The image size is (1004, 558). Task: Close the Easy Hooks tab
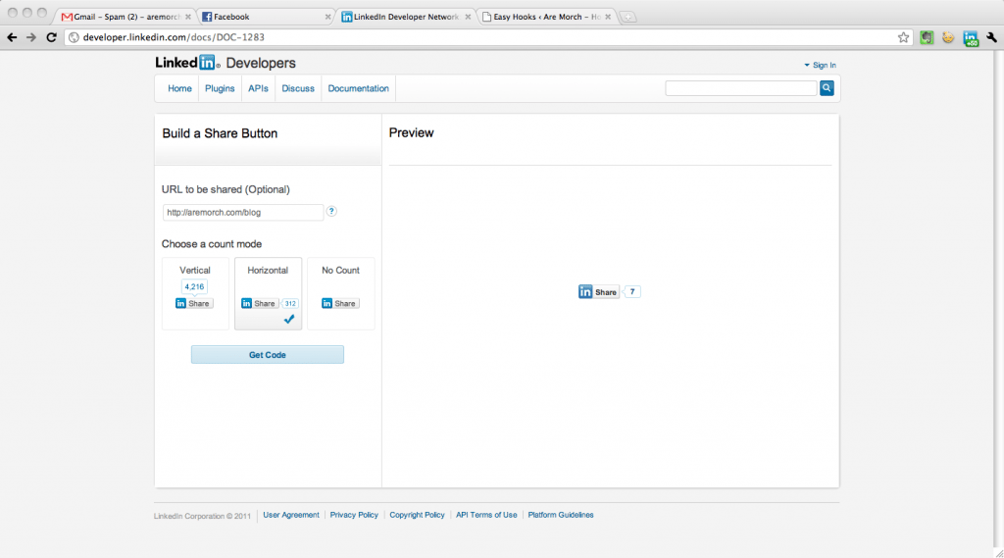coord(608,18)
